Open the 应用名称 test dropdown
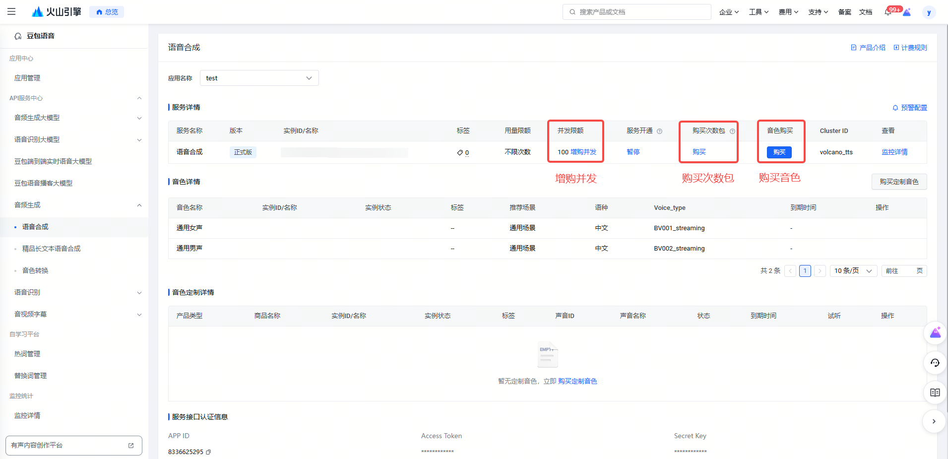This screenshot has height=459, width=948. (259, 78)
